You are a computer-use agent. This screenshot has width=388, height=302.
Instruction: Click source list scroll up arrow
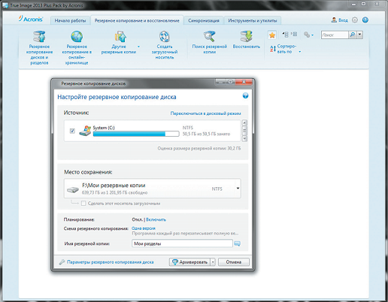[x=244, y=123]
